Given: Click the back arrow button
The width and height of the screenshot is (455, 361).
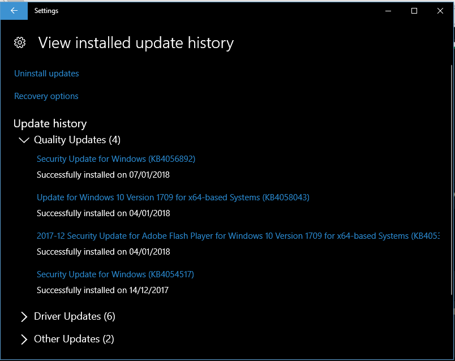Looking at the screenshot, I should pyautogui.click(x=14, y=11).
